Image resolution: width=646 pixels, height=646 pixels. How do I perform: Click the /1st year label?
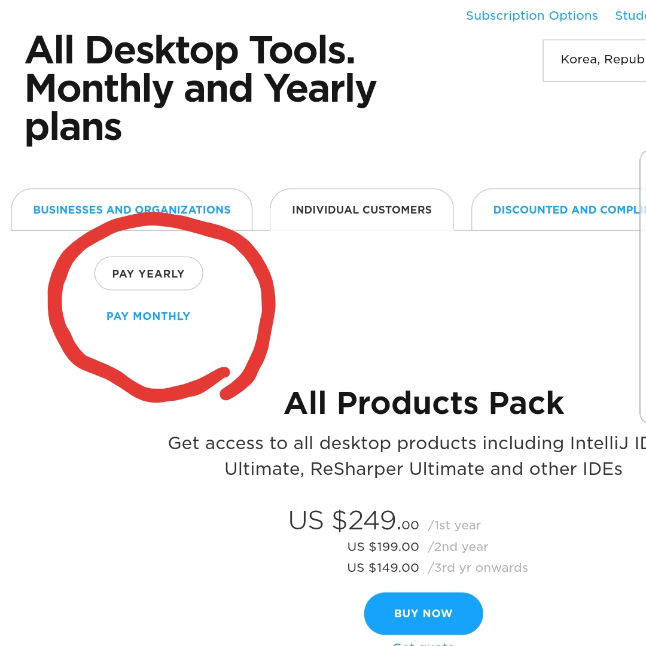pyautogui.click(x=455, y=525)
